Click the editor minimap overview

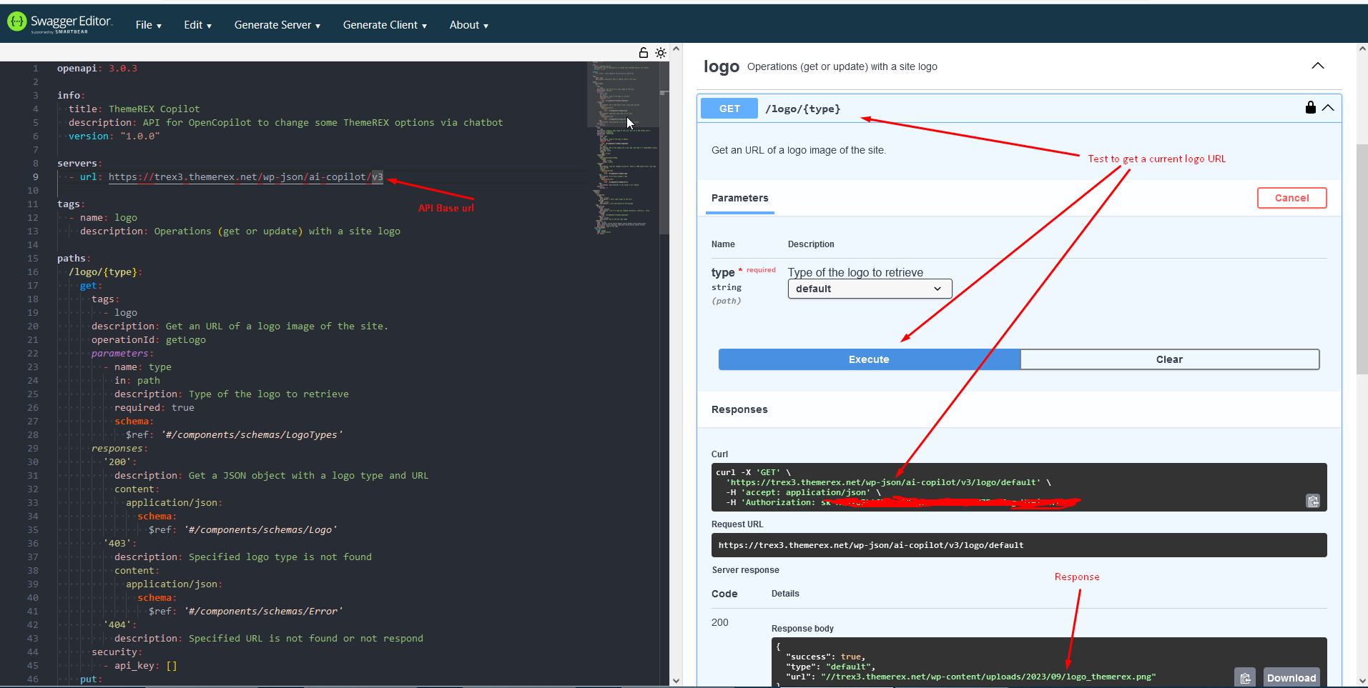click(x=623, y=148)
